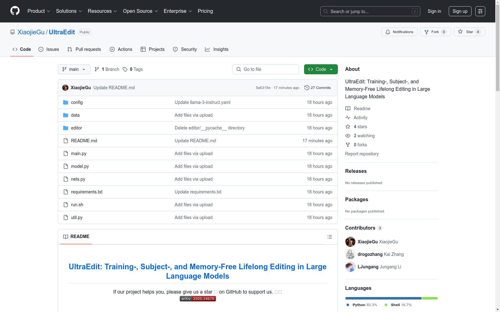Open the 27 Commits history link
Viewport: 500px width, 312px height.
317,88
